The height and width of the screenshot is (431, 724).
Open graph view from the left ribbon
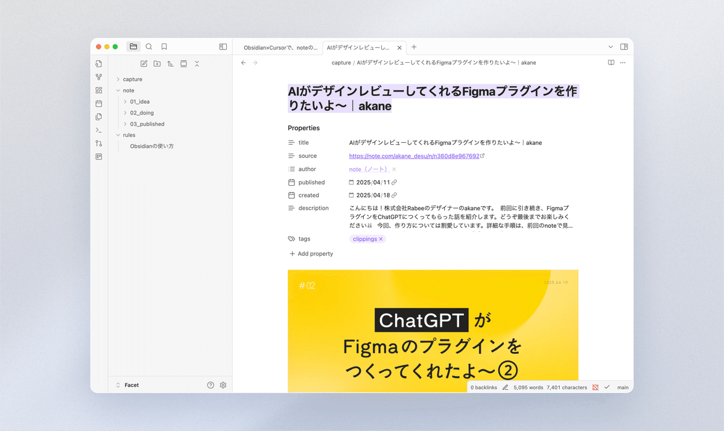pos(98,77)
